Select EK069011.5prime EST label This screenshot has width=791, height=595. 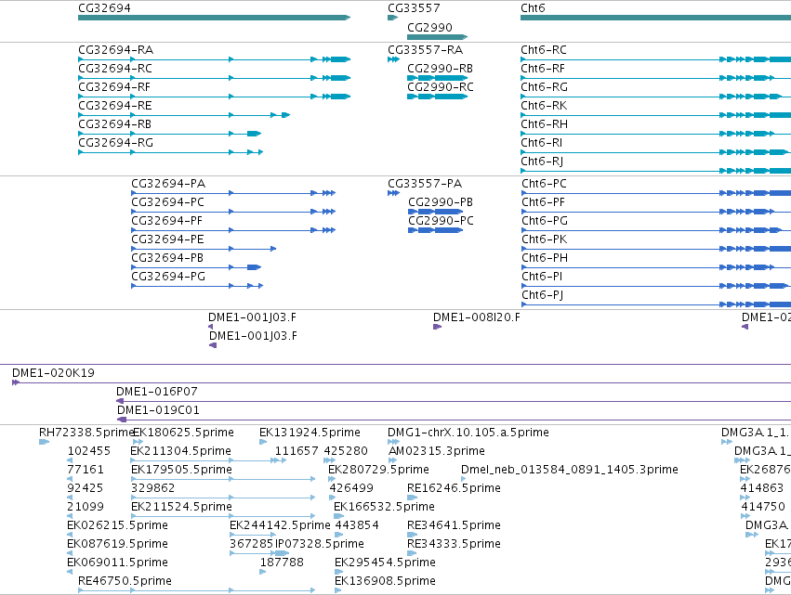tap(117, 563)
